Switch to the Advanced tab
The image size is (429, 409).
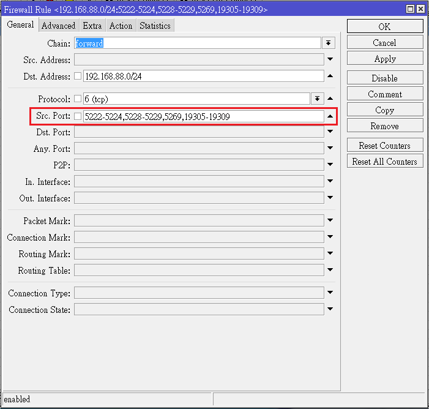(x=59, y=26)
